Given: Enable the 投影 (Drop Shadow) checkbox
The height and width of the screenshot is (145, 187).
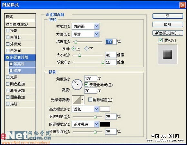Looking at the screenshot, I should click(x=8, y=31).
